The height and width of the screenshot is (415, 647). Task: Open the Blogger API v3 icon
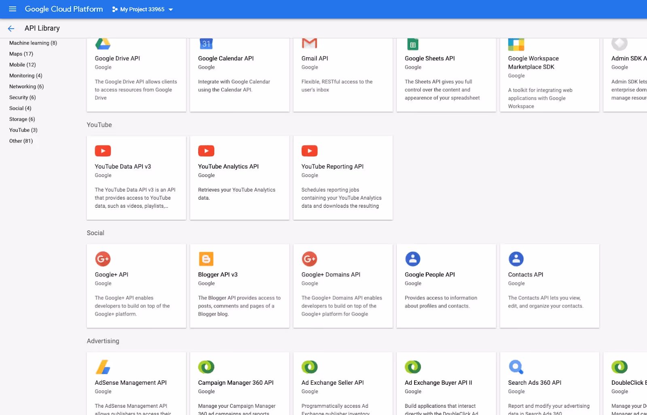click(x=206, y=259)
